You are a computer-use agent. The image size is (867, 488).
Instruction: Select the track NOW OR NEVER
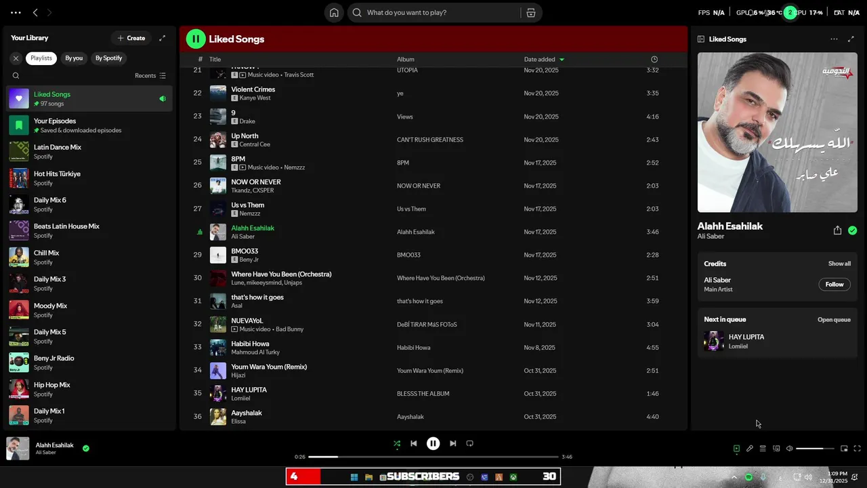tap(255, 182)
